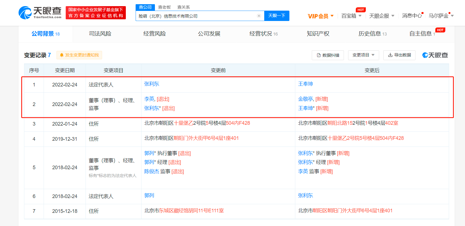Open the 变更项目 filter dropdown
This screenshot has width=465, height=226.
[363, 55]
